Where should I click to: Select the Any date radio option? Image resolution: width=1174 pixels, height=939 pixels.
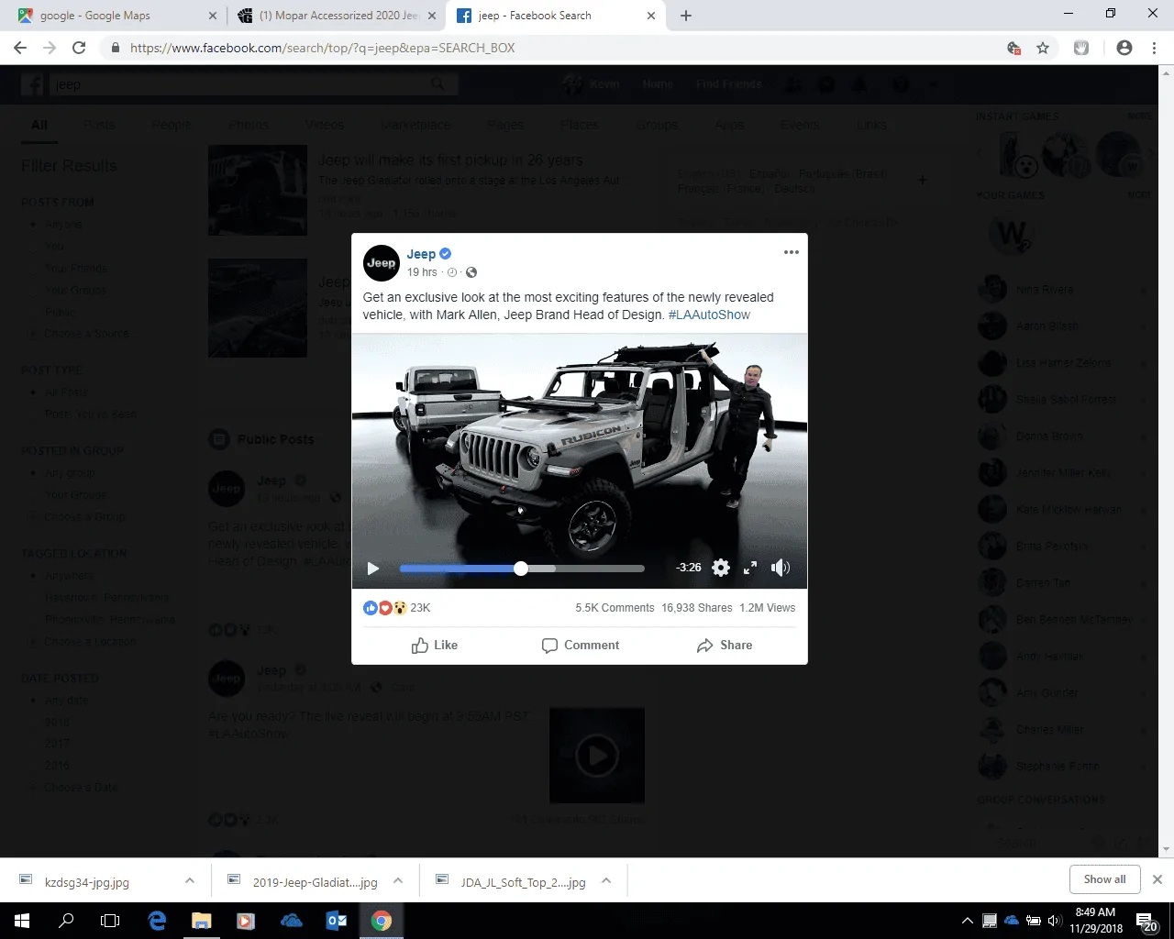(34, 701)
